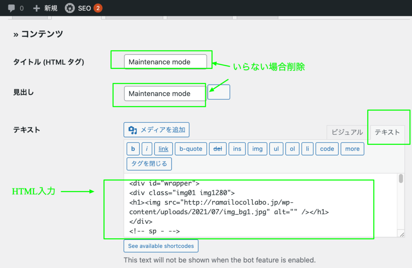This screenshot has height=268, width=412.
Task: Open the color picker beside heading field
Action: 218,92
